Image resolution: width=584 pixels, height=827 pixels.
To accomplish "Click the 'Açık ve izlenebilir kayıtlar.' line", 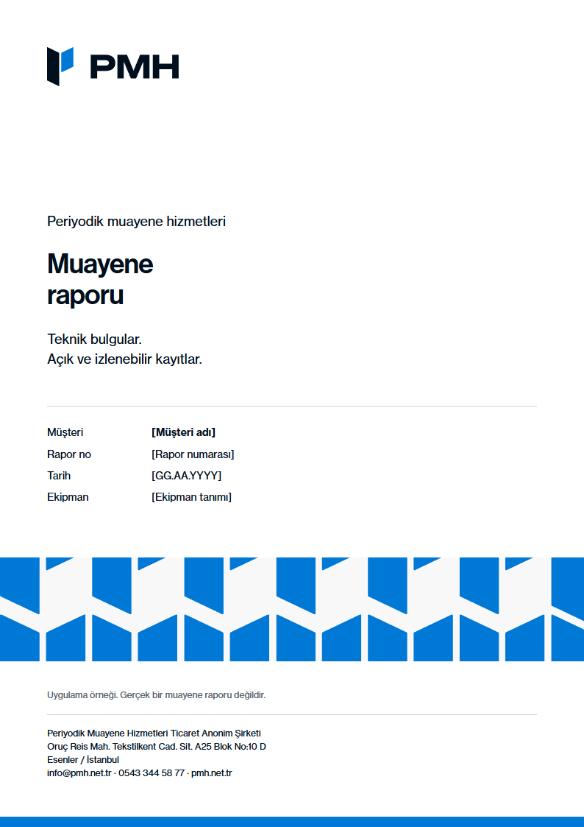I will pyautogui.click(x=125, y=359).
